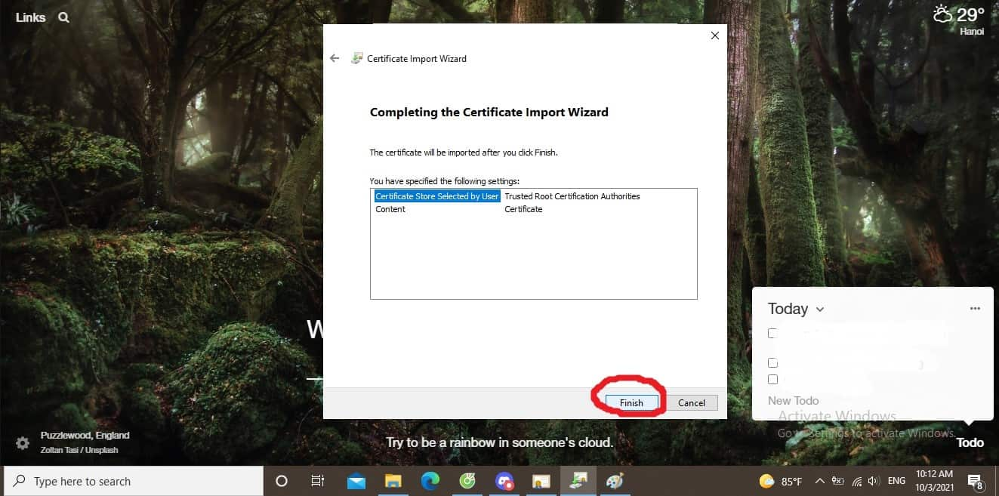Open the settings gear icon at bottom left
The height and width of the screenshot is (496, 999).
pos(23,442)
